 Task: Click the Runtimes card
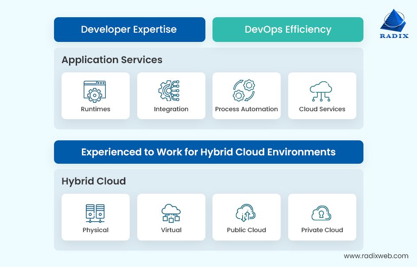click(x=96, y=96)
